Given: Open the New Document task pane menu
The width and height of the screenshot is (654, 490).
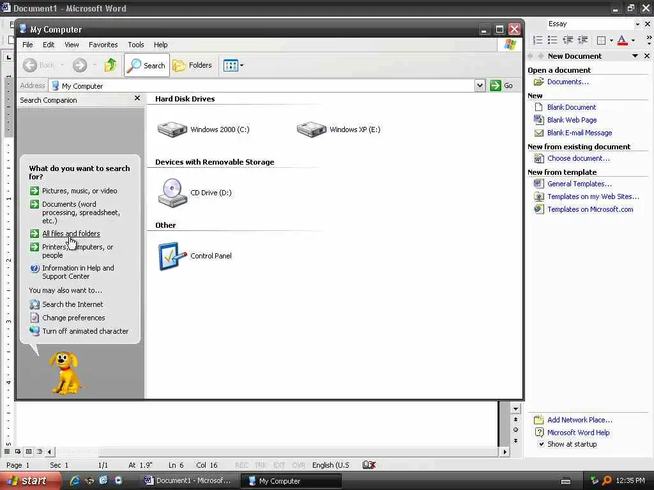Looking at the screenshot, I should coord(635,56).
